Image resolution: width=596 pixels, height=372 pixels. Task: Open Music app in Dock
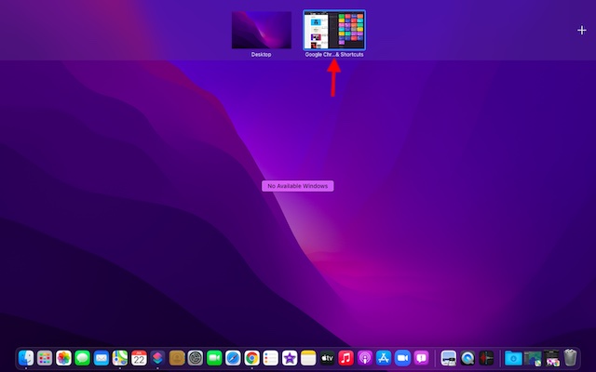tap(345, 357)
